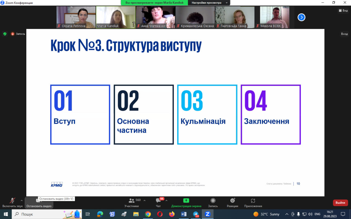Open the Участники participants panel
Image resolution: width=351 pixels, height=219 pixels.
coord(132,203)
